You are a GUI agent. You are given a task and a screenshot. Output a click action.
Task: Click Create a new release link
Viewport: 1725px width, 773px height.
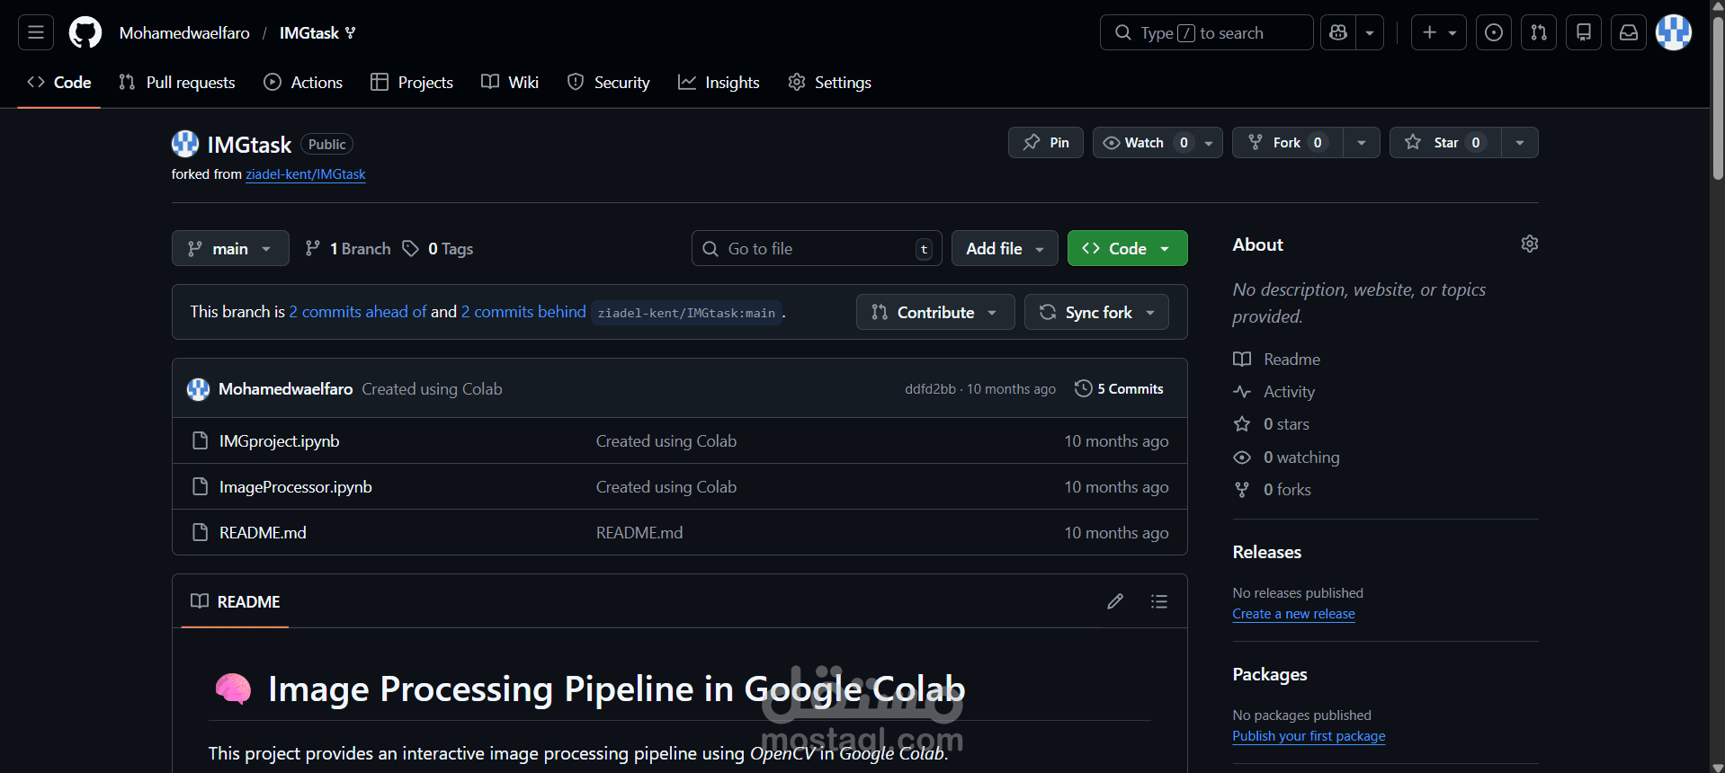[x=1293, y=614]
